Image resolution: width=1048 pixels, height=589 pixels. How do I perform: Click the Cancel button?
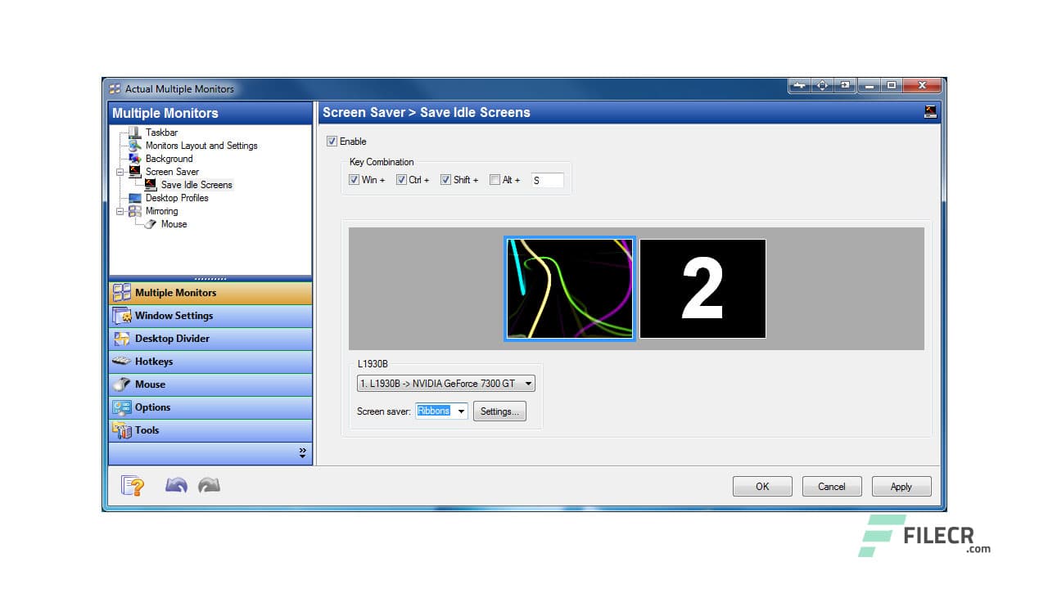[832, 487]
